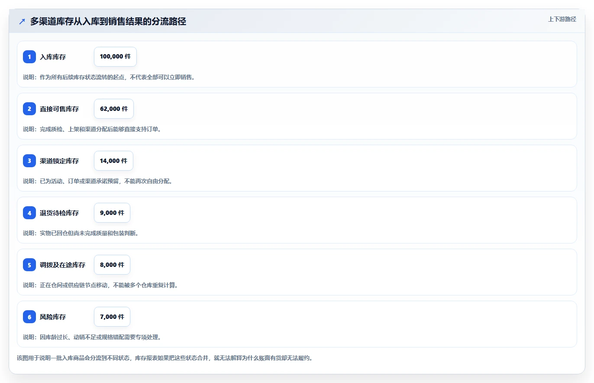Select the 9,000 件 value chip

[112, 213]
